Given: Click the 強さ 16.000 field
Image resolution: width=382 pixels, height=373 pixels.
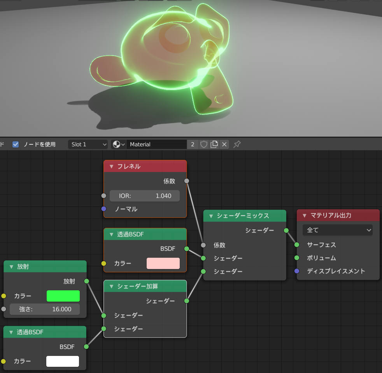Looking at the screenshot, I should click(45, 309).
